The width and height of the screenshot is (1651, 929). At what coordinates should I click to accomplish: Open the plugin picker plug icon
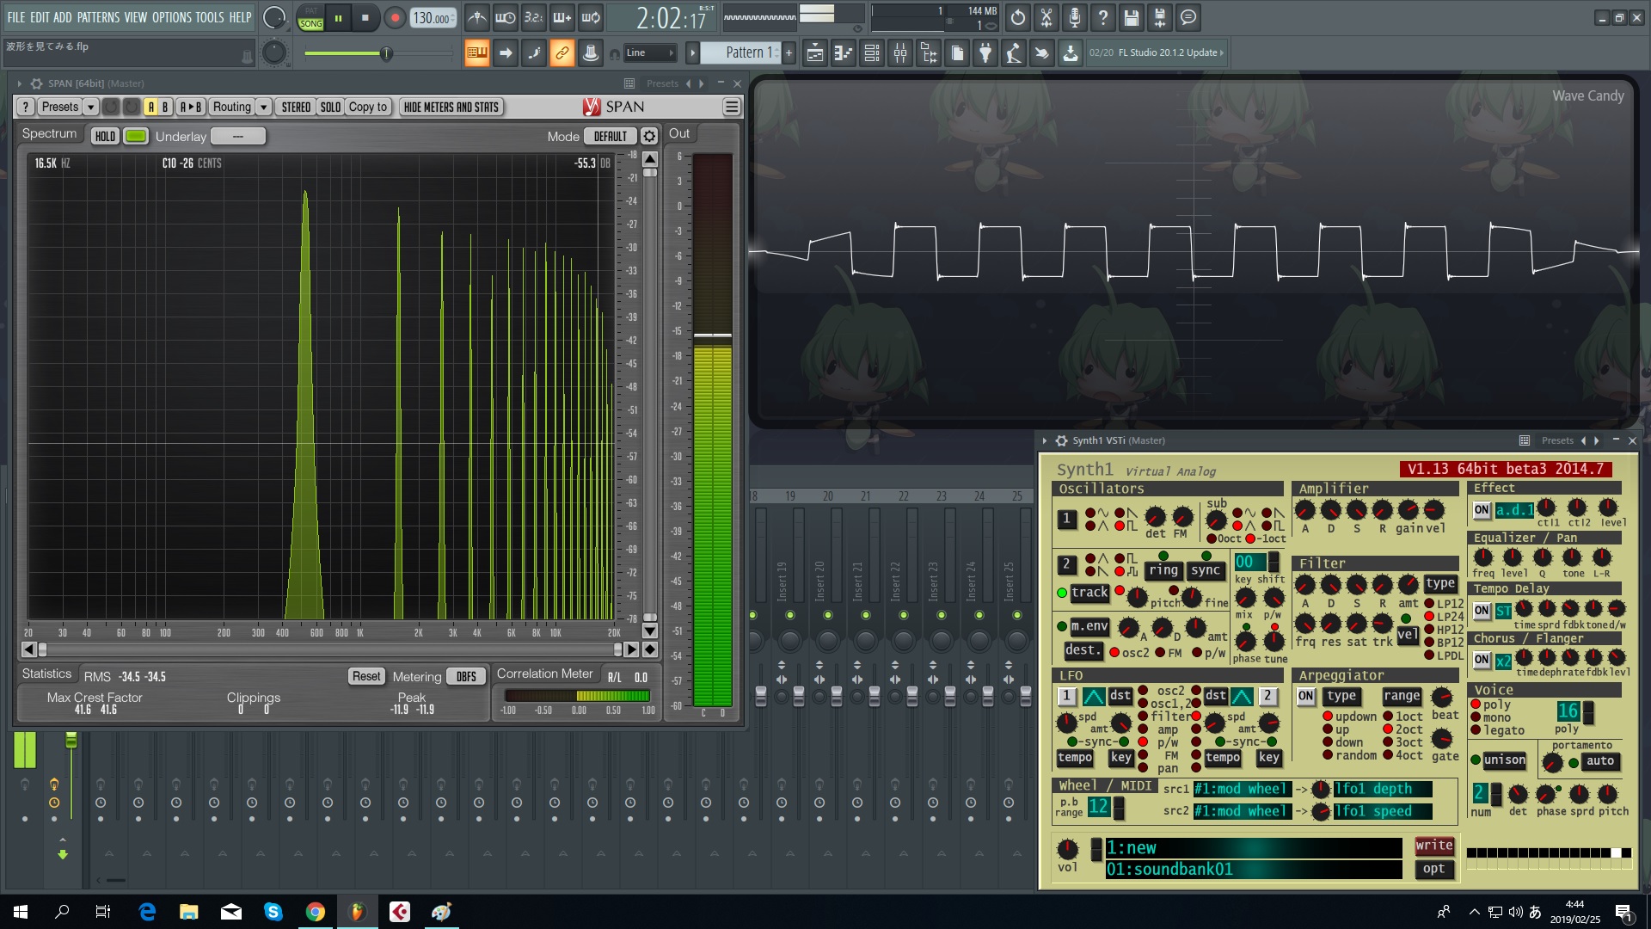point(985,53)
